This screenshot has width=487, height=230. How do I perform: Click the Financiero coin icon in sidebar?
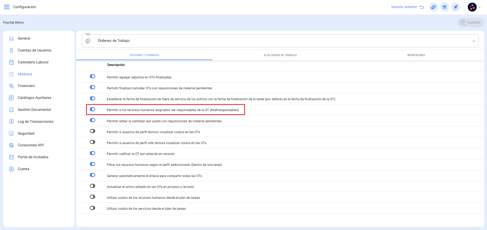[x=11, y=86]
